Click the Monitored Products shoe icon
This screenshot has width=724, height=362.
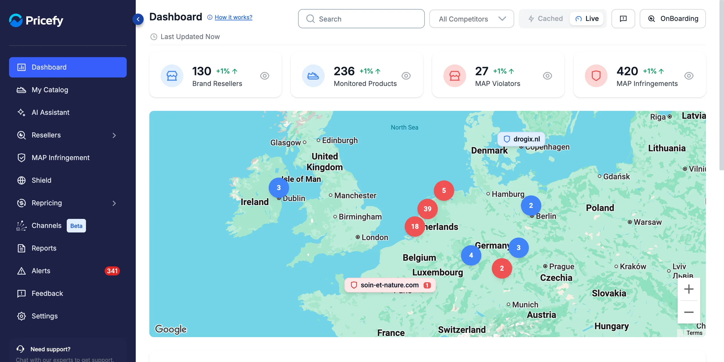click(313, 76)
